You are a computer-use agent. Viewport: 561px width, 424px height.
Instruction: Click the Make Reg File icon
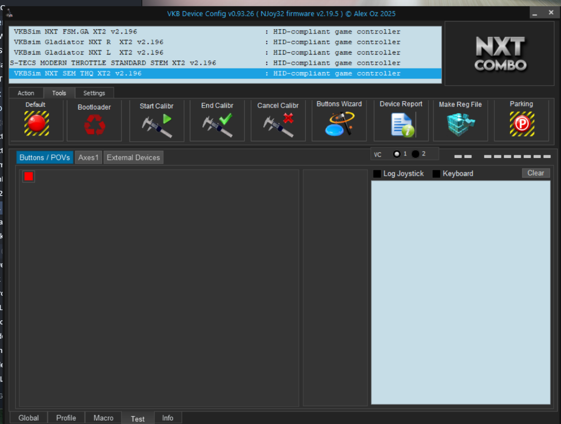tap(460, 125)
